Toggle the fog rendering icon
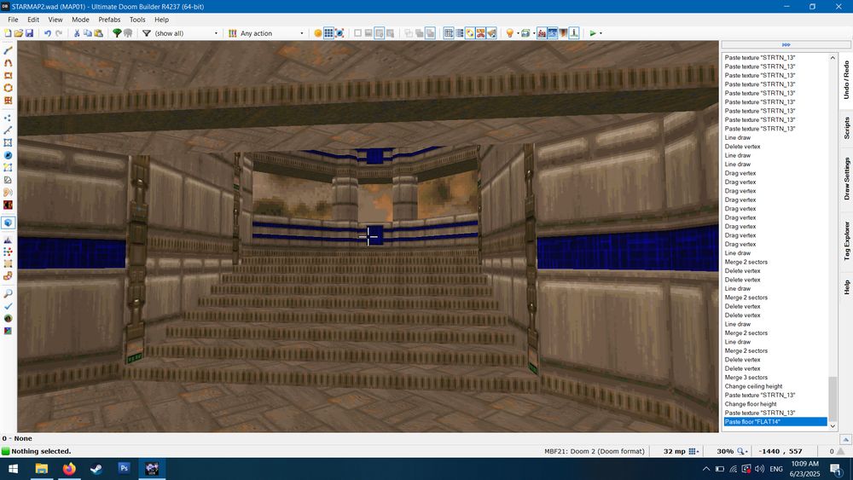 point(542,33)
